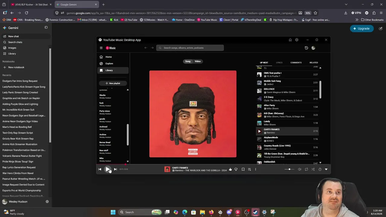Viewport: 386px width, 217px height.
Task: Click the home icon in app title bar
Action: click(290, 40)
